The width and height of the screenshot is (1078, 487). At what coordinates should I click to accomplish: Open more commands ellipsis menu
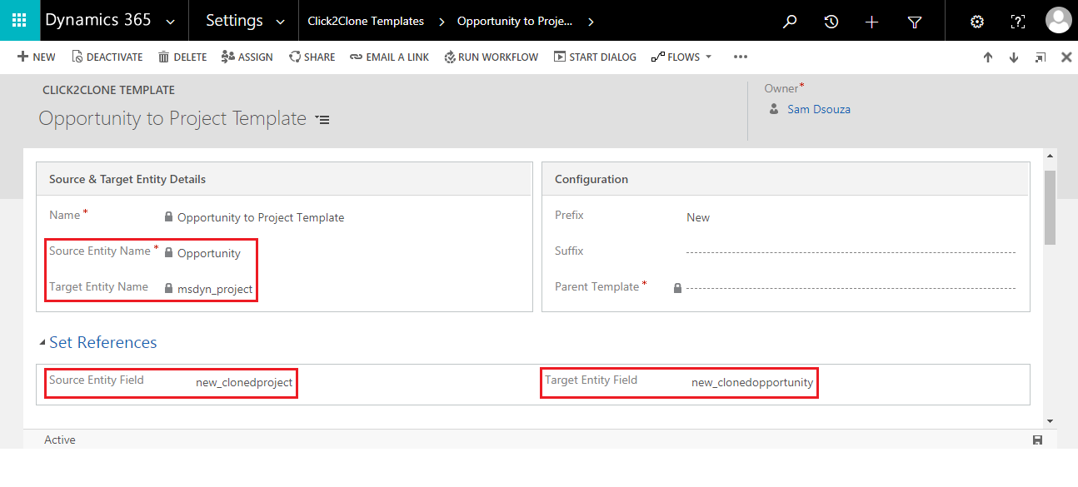pos(741,57)
